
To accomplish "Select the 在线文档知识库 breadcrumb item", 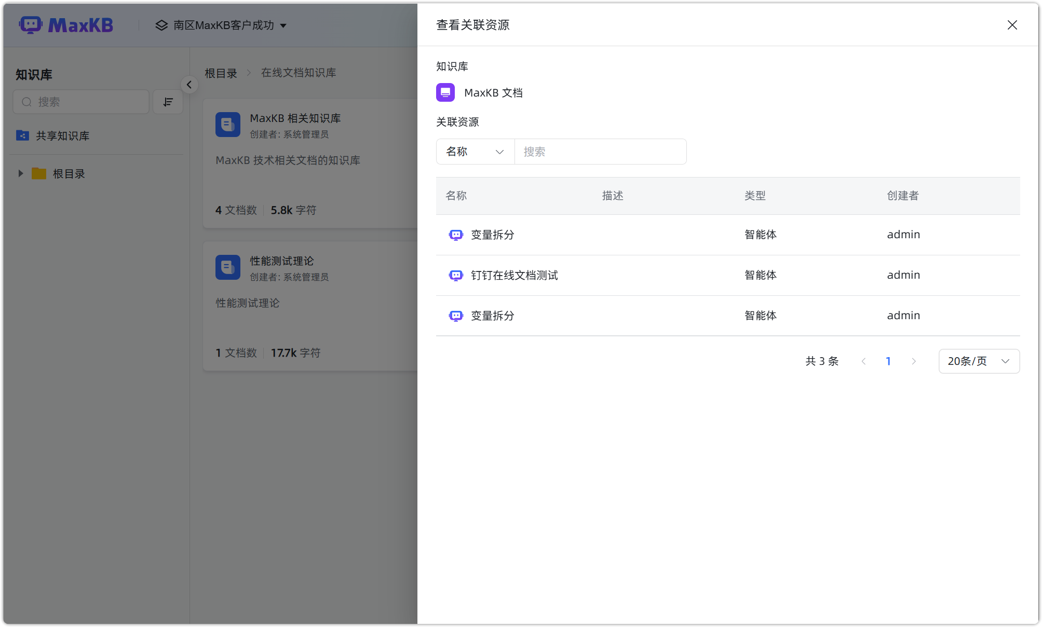I will pos(298,73).
